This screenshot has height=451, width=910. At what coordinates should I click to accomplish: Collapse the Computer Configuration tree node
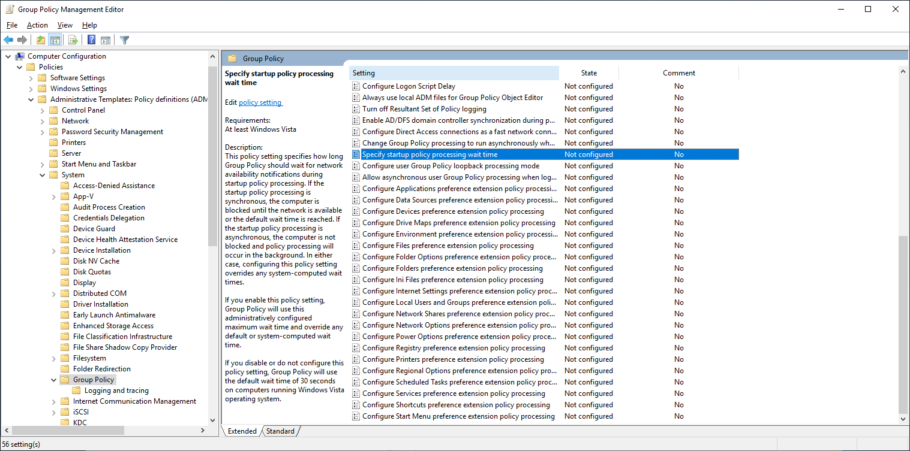pos(8,56)
